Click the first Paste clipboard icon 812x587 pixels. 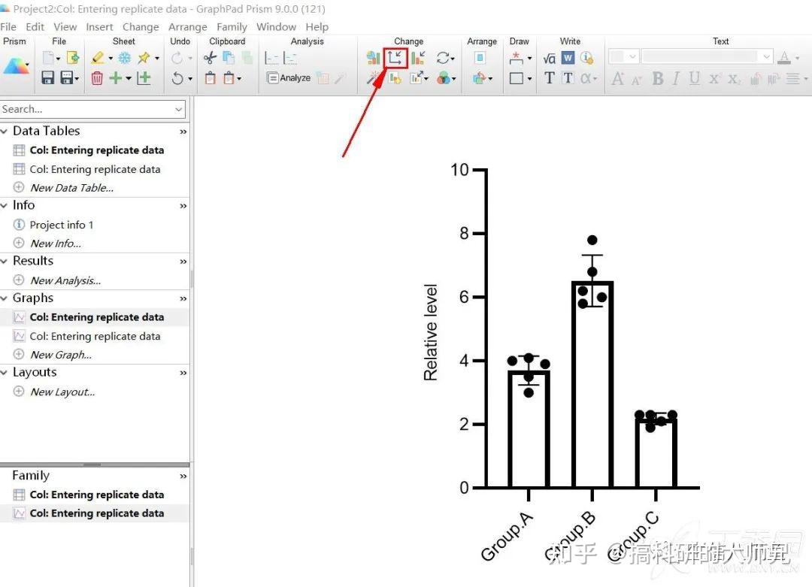coord(211,78)
